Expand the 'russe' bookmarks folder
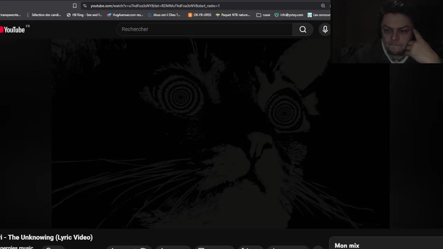The image size is (443, 249). tap(263, 15)
